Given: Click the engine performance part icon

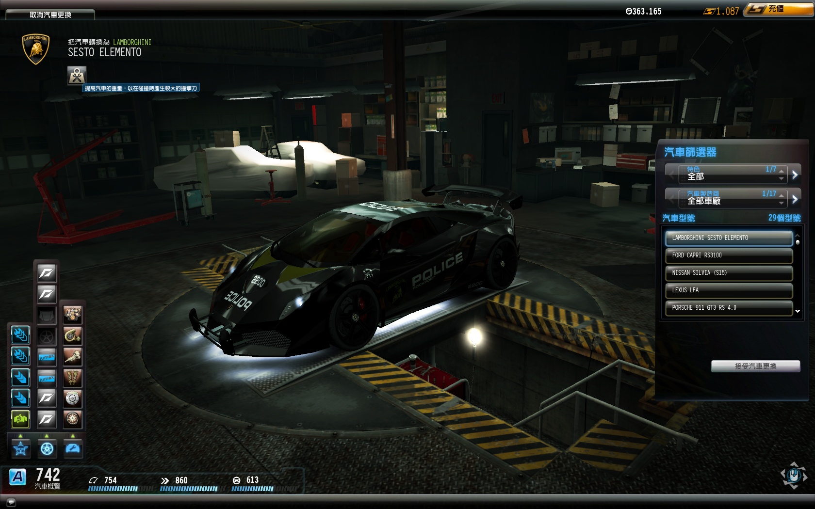Looking at the screenshot, I should pyautogui.click(x=73, y=315).
